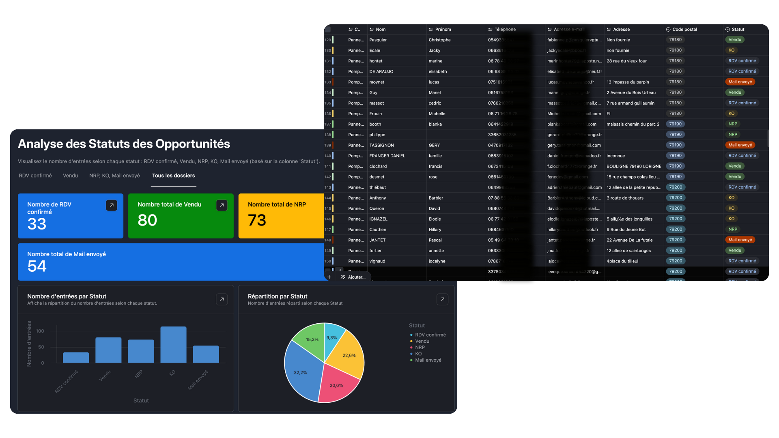Screen dimensions: 779x438
Task: Expand the Nombre total de Vendu card
Action: 222,205
